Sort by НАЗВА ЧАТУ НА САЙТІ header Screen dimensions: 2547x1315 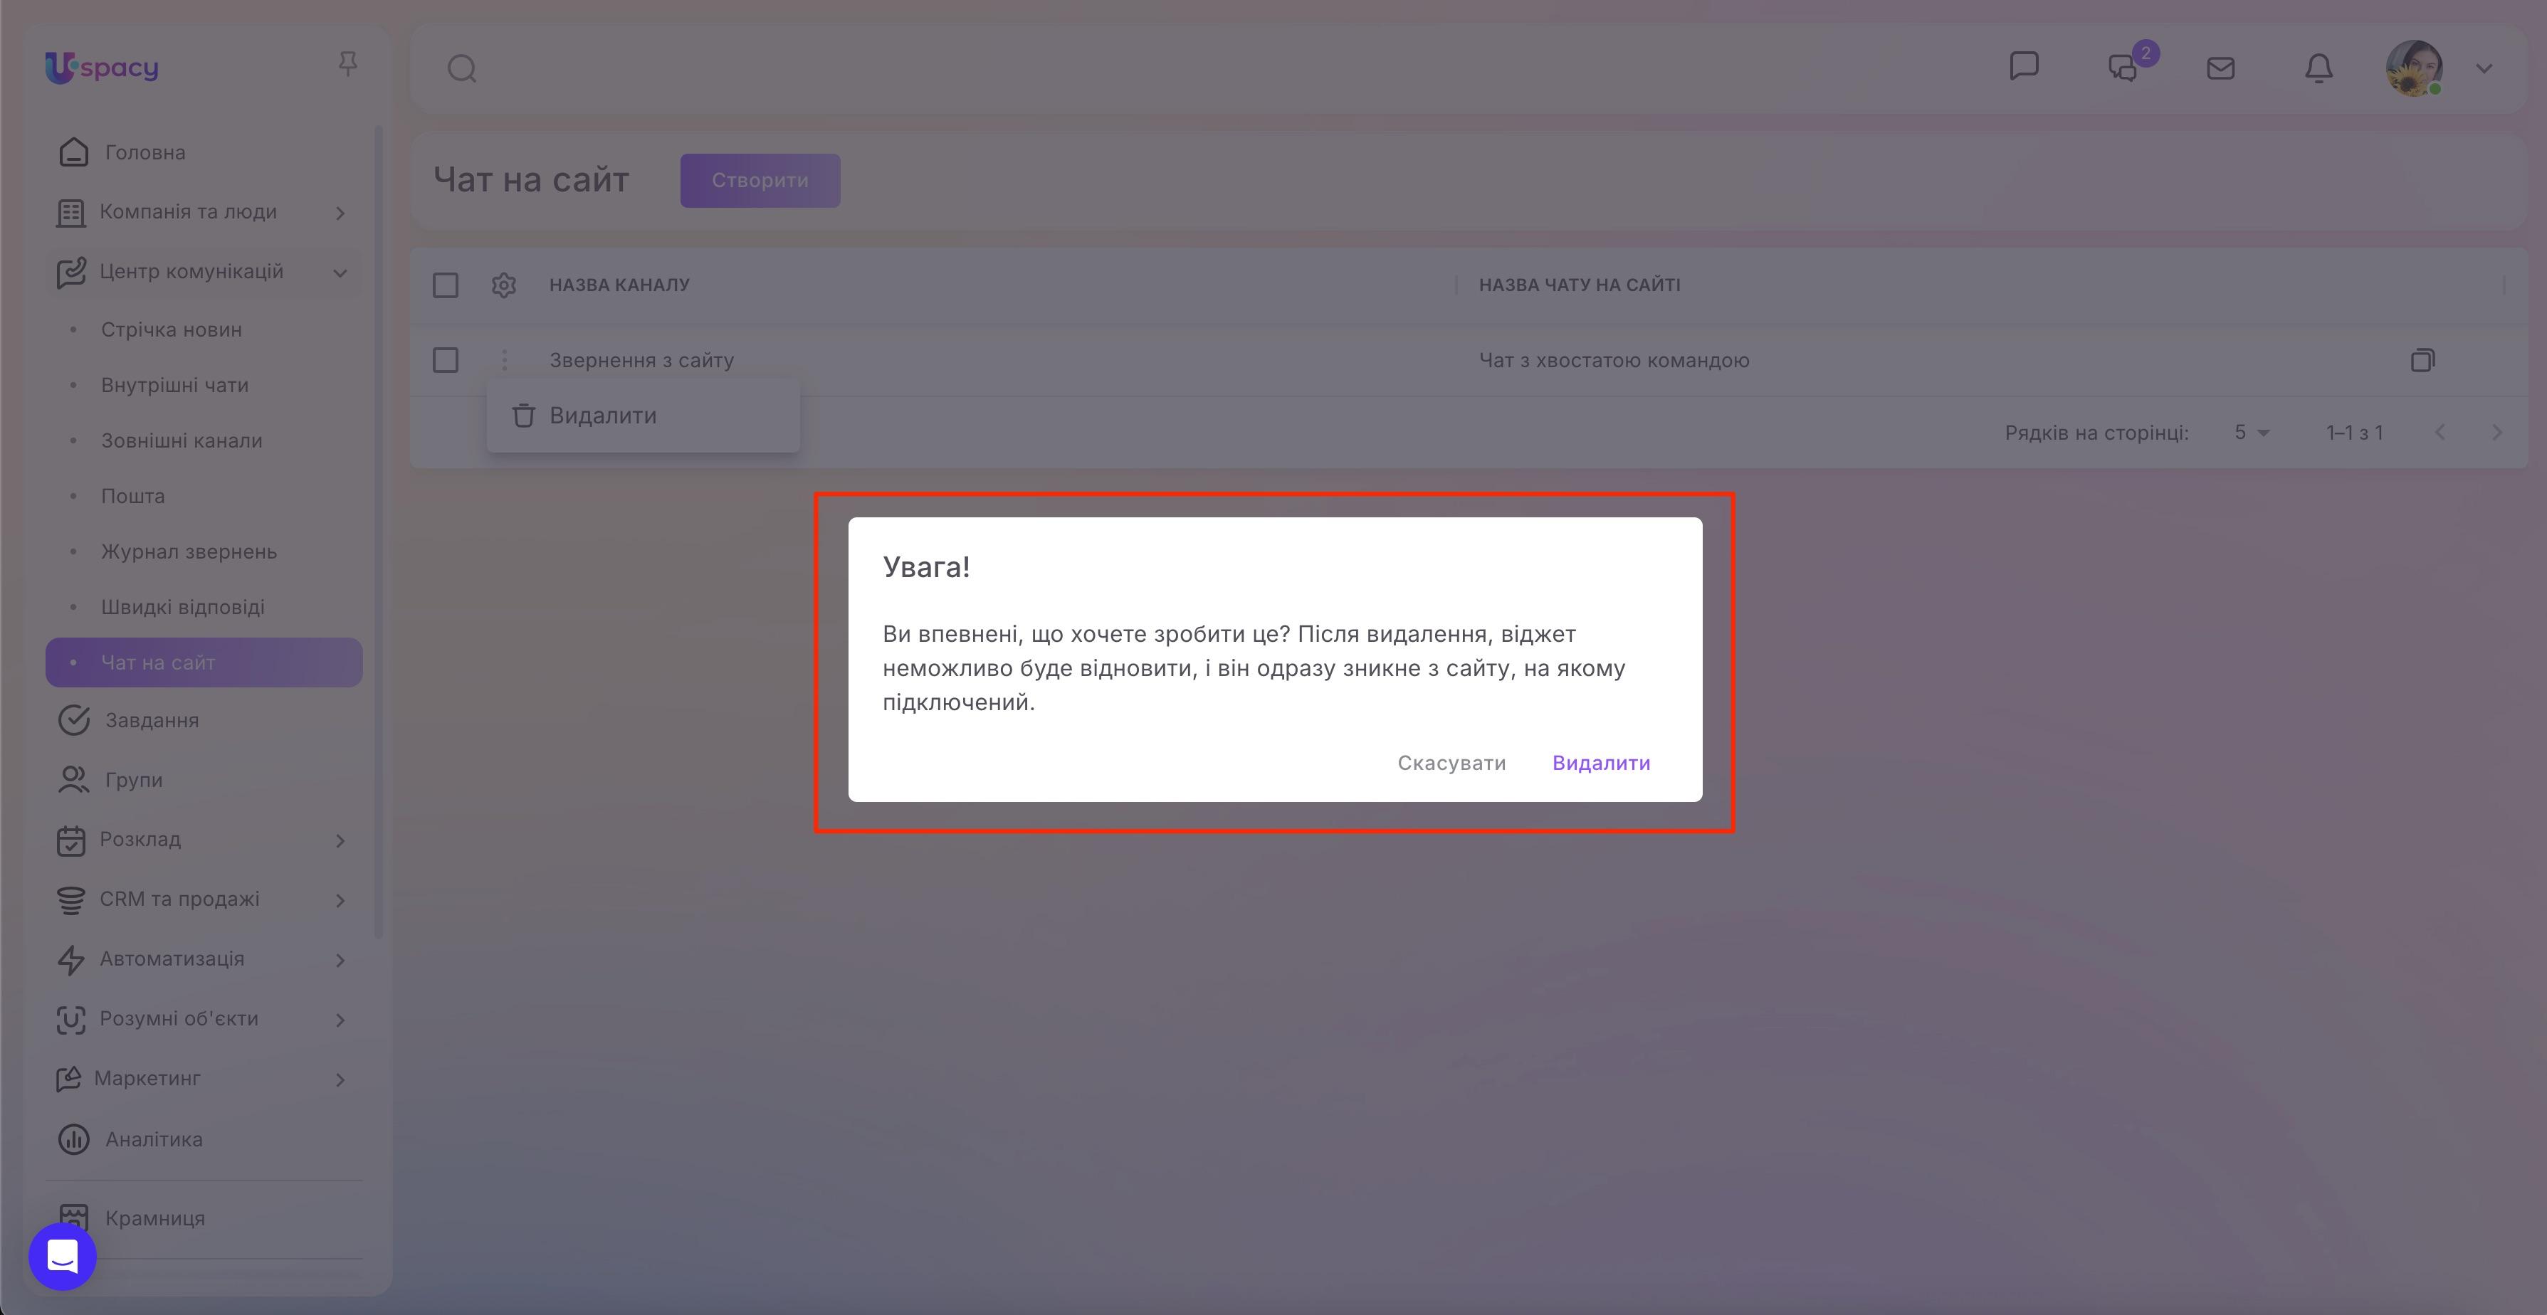pos(1579,285)
